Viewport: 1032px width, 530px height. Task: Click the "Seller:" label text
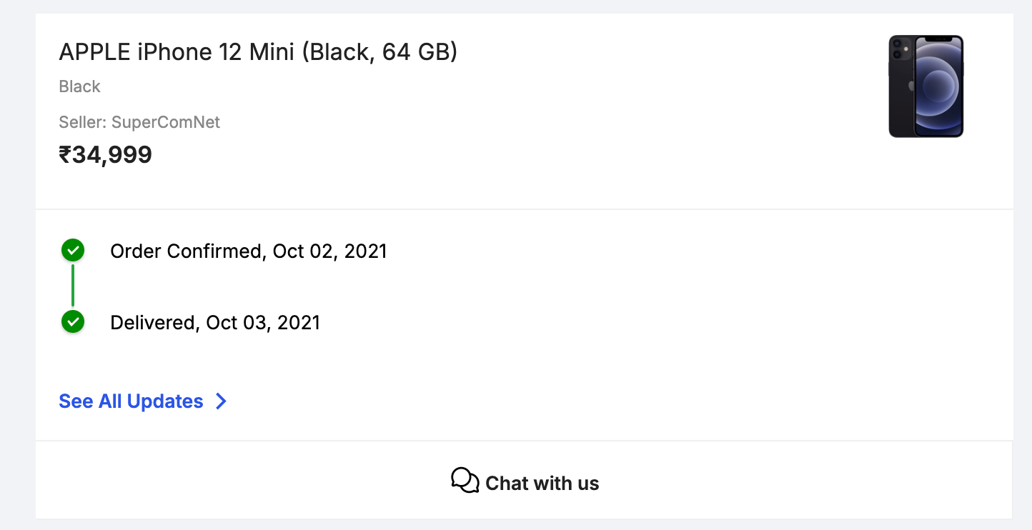click(83, 122)
